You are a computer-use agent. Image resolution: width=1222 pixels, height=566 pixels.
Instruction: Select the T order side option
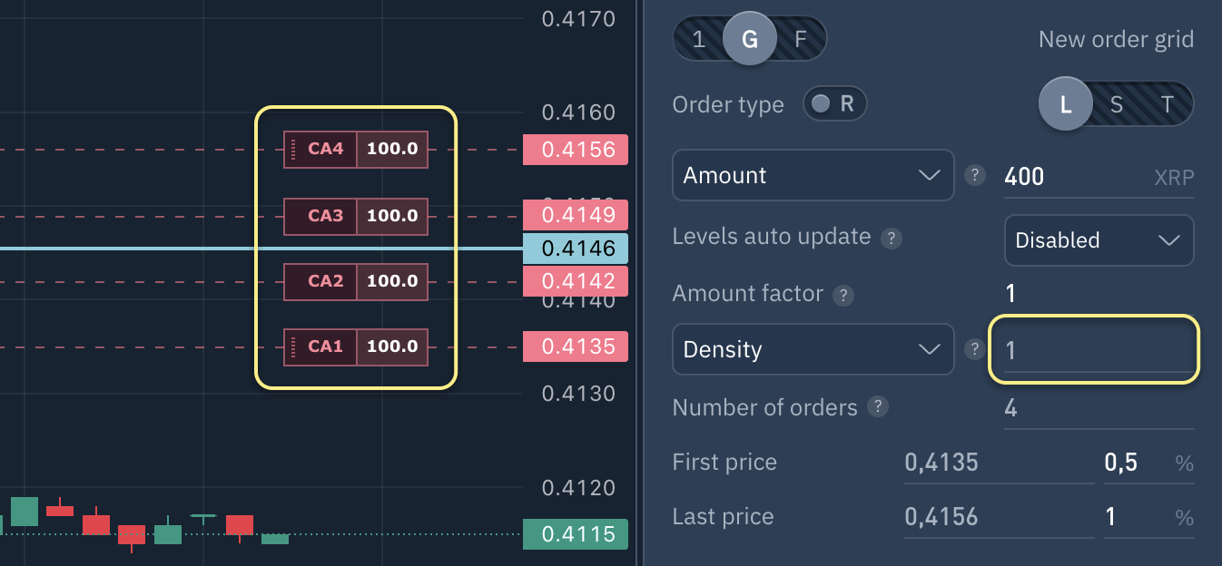(1168, 104)
